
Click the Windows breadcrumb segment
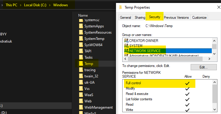click(x=60, y=5)
